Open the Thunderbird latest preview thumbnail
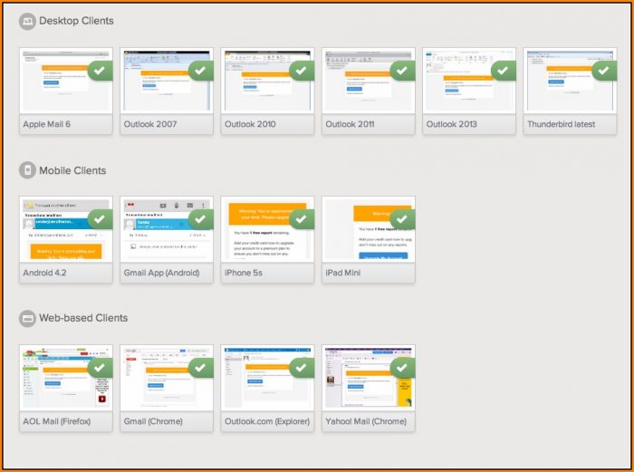 pyautogui.click(x=569, y=82)
